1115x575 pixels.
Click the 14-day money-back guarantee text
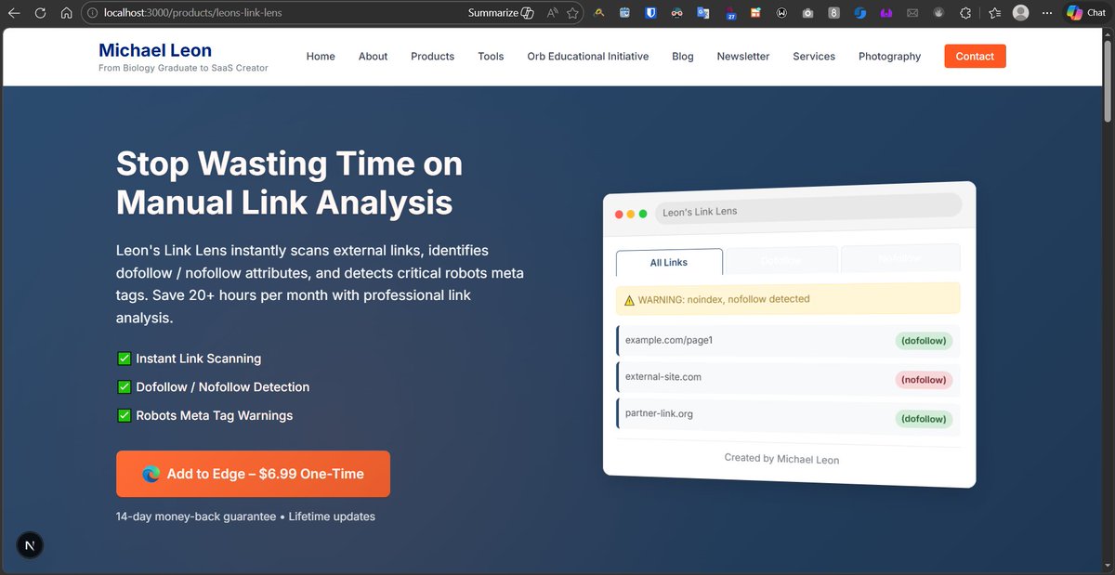[x=196, y=516]
